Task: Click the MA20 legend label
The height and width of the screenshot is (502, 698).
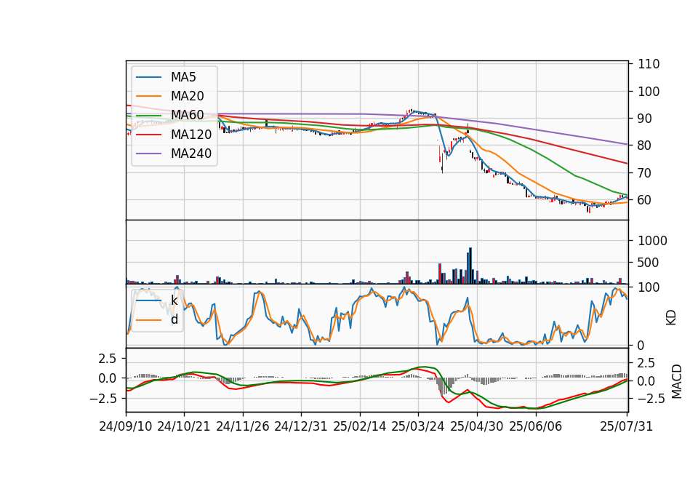Action: coord(187,96)
